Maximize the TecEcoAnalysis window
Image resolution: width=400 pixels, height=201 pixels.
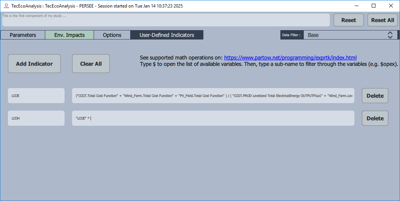coord(374,6)
